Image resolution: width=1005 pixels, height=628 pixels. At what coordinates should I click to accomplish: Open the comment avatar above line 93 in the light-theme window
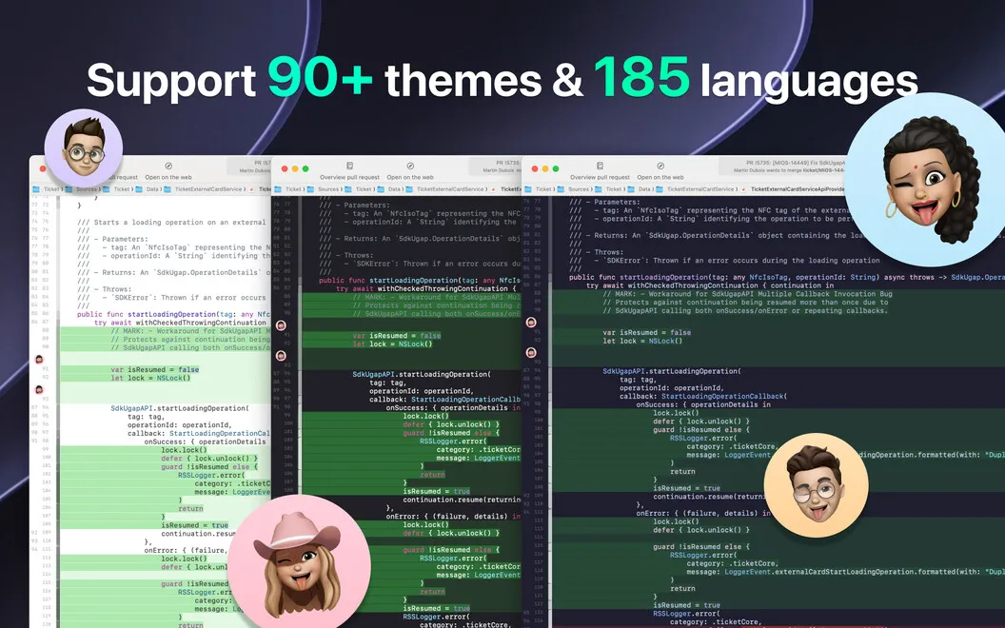pos(39,389)
